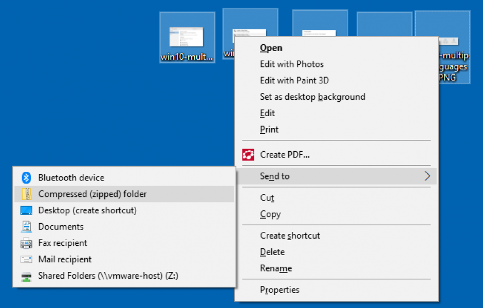
Task: Edit with Paint 3D
Action: tap(294, 80)
